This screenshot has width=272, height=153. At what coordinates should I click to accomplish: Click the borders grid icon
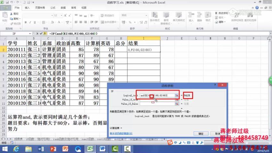click(x=44, y=22)
